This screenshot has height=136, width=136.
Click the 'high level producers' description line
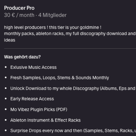(x=53, y=27)
